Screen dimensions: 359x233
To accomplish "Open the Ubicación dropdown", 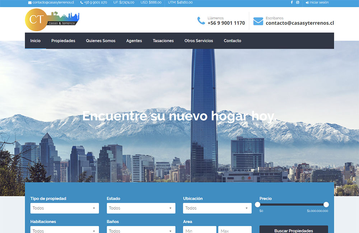I will click(x=217, y=208).
